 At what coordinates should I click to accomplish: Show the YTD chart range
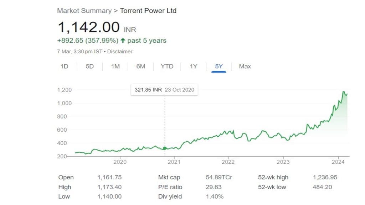click(x=167, y=66)
